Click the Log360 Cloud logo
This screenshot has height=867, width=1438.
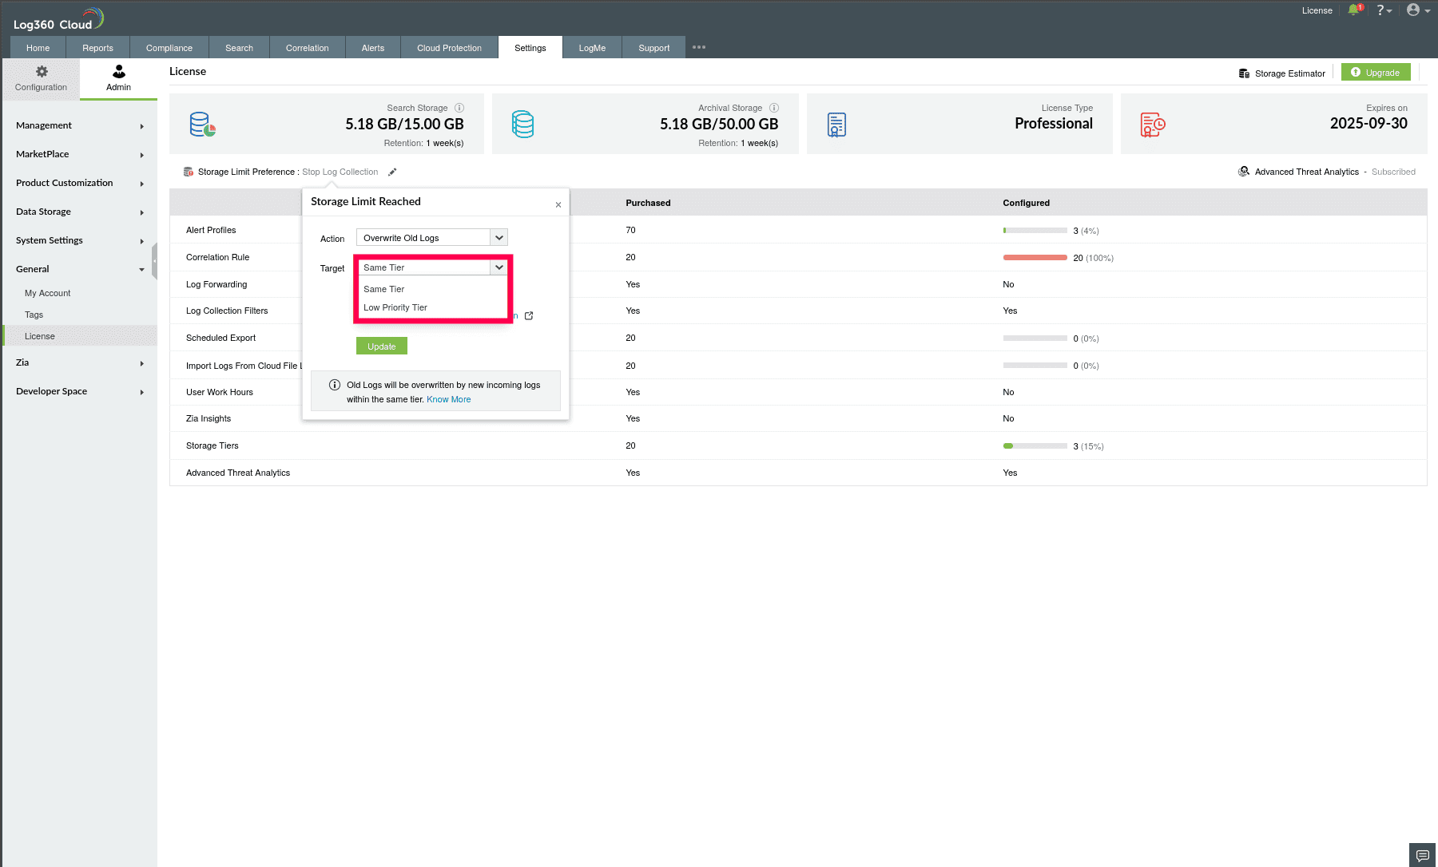point(58,19)
